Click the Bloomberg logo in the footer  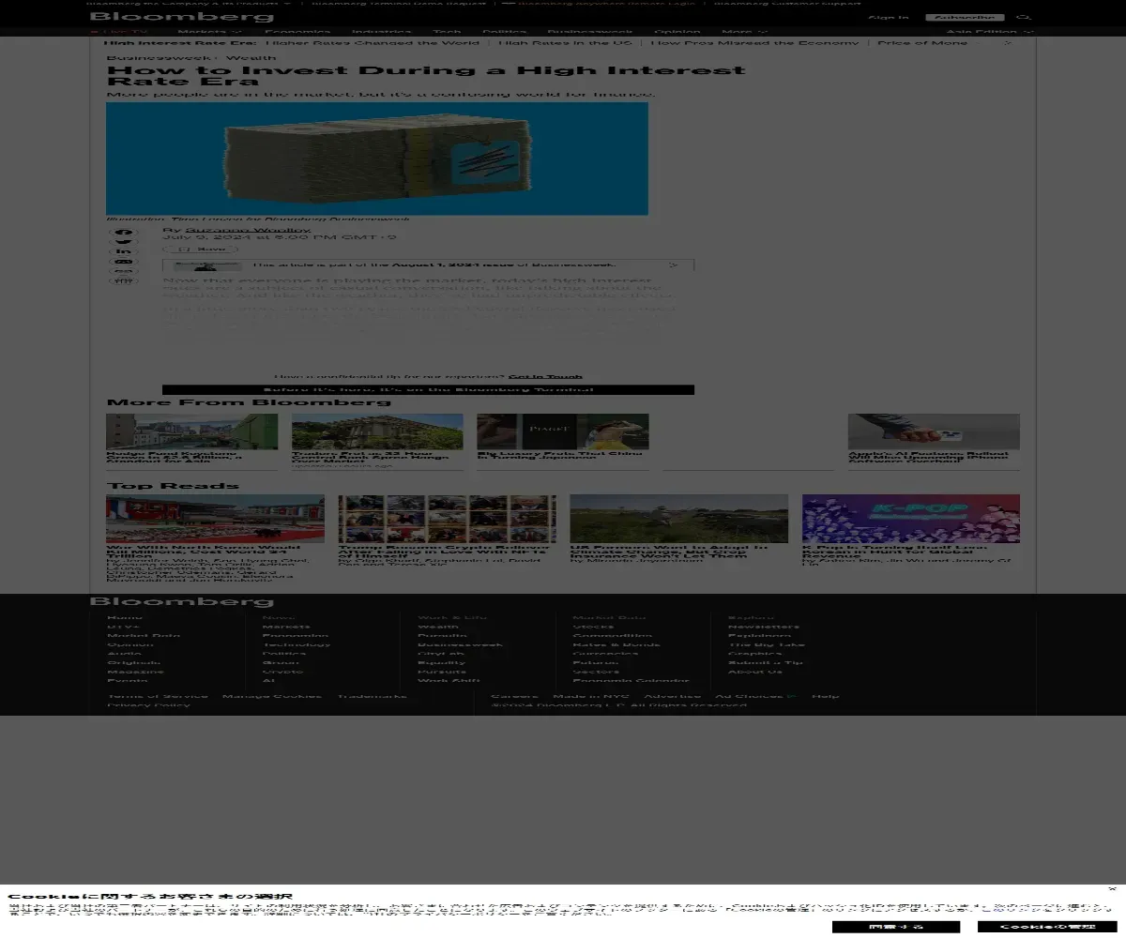(x=182, y=601)
